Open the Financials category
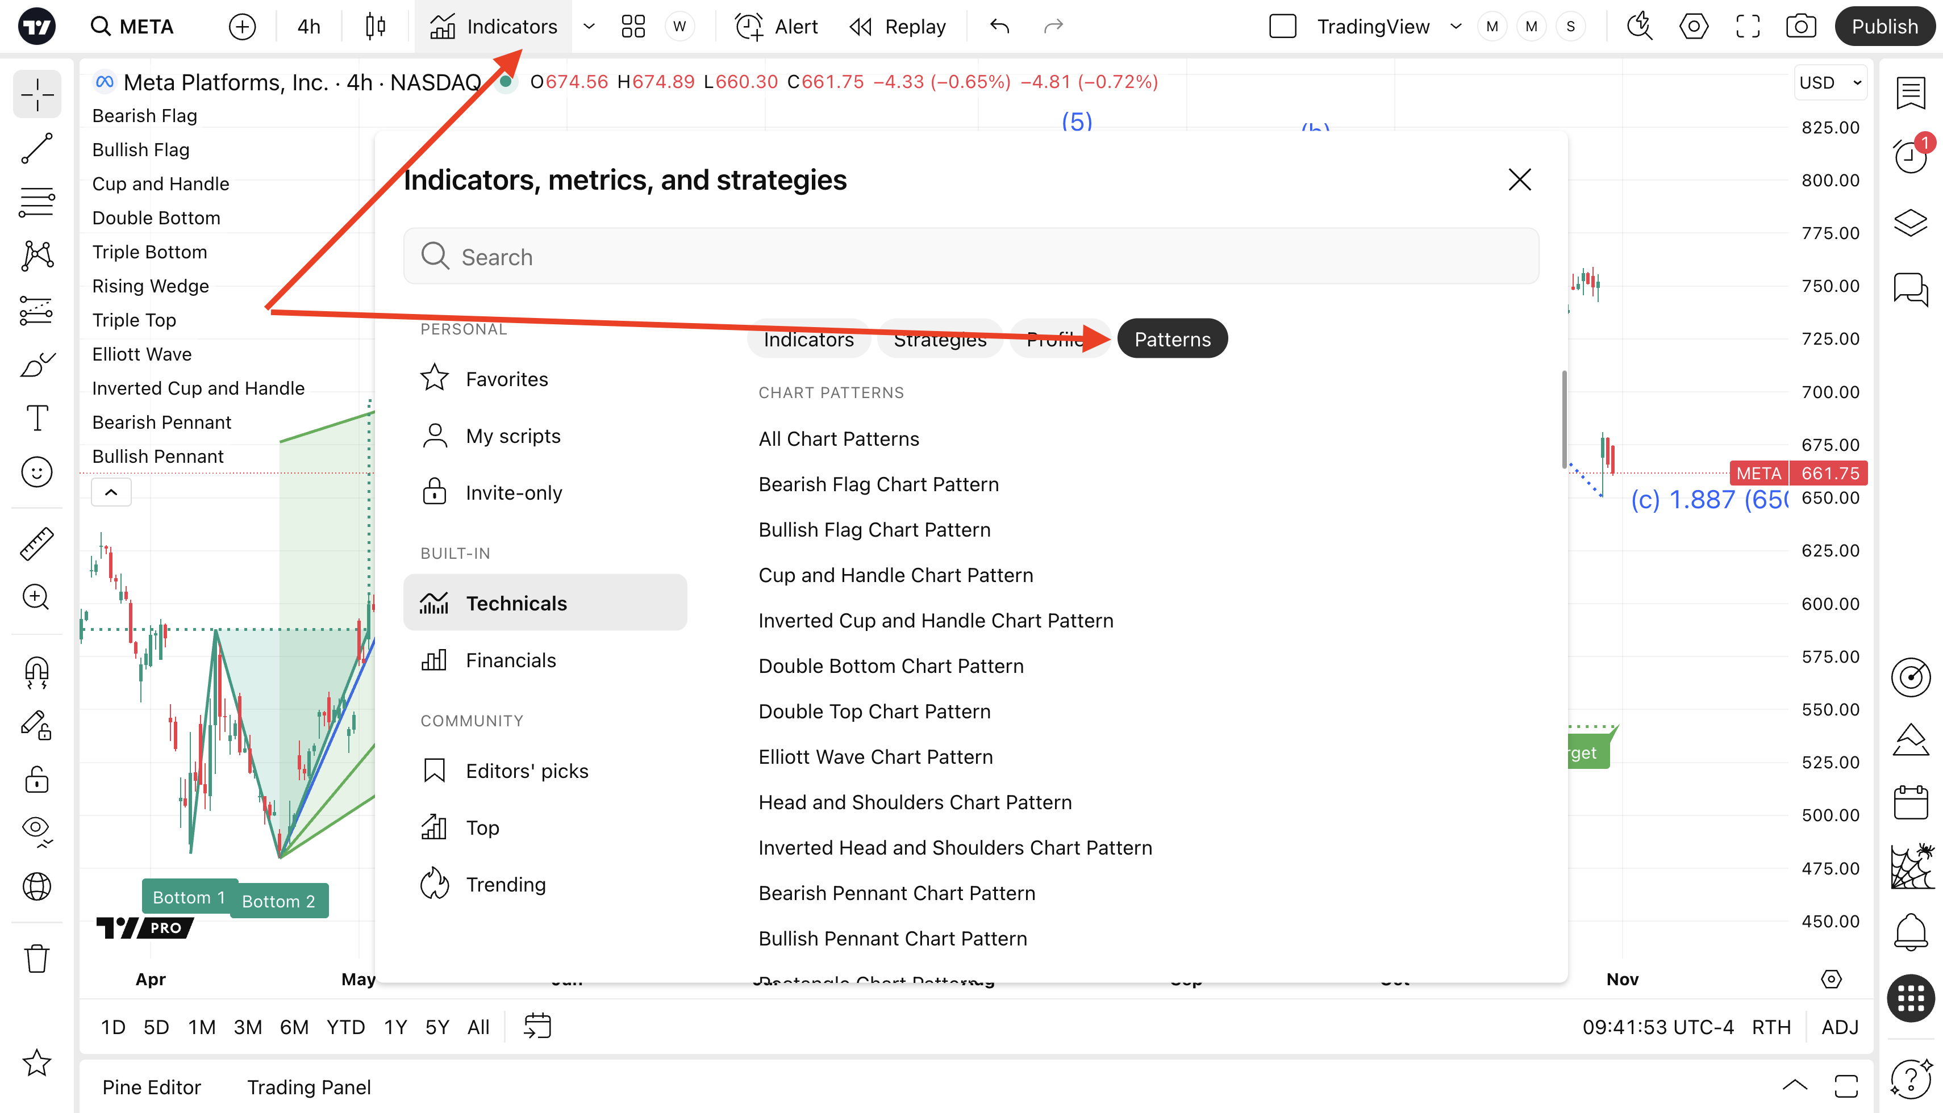Screen dimensions: 1943x1113 [x=511, y=660]
